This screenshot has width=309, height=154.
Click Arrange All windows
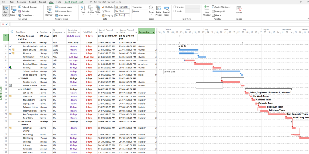point(218,11)
